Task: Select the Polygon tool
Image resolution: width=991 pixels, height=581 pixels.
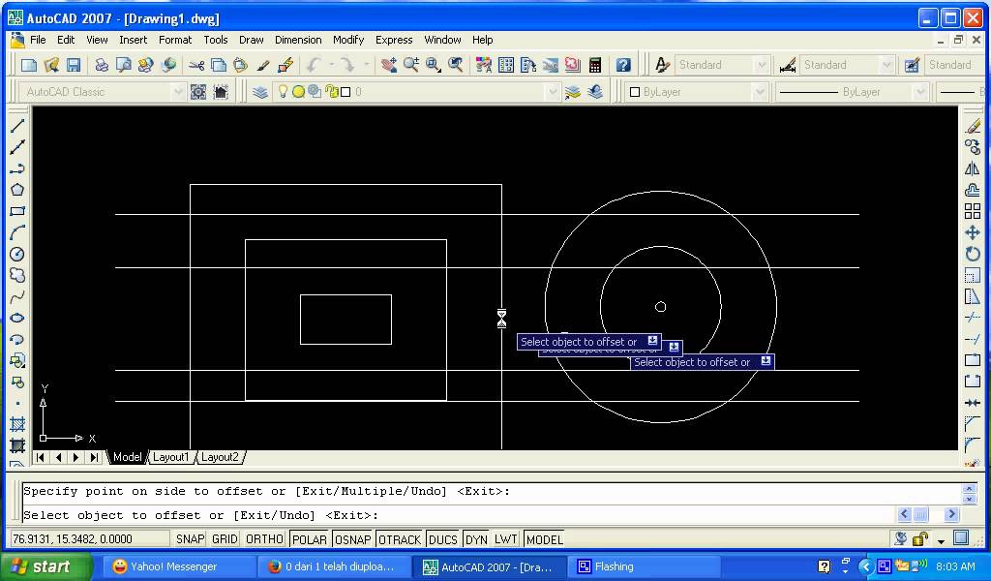Action: tap(17, 190)
